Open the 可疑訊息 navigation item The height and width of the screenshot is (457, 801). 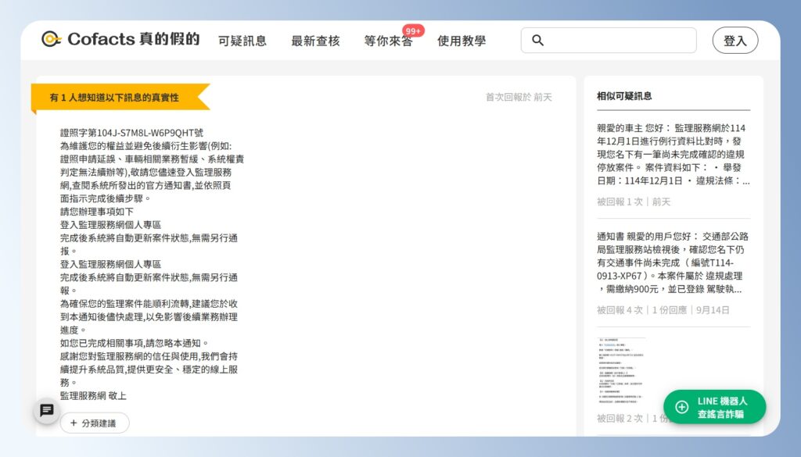pos(241,41)
